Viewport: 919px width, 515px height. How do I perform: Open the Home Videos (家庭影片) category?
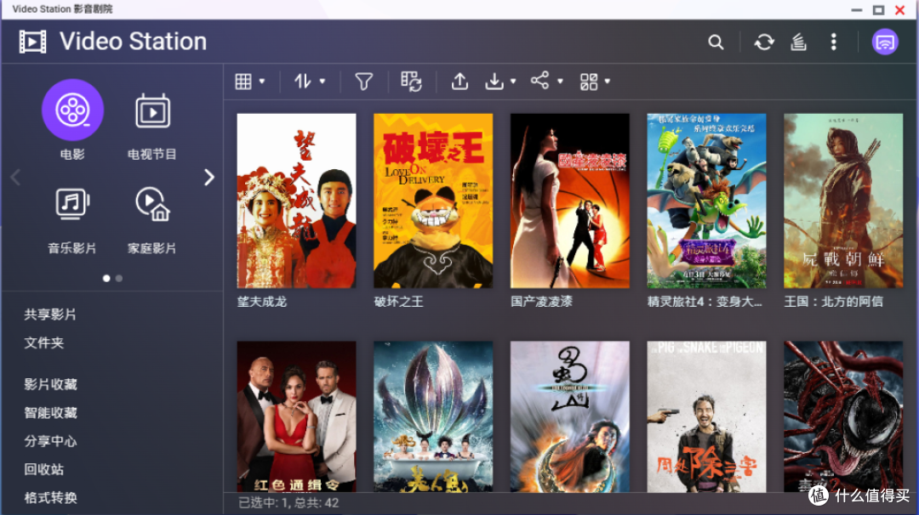pyautogui.click(x=152, y=204)
